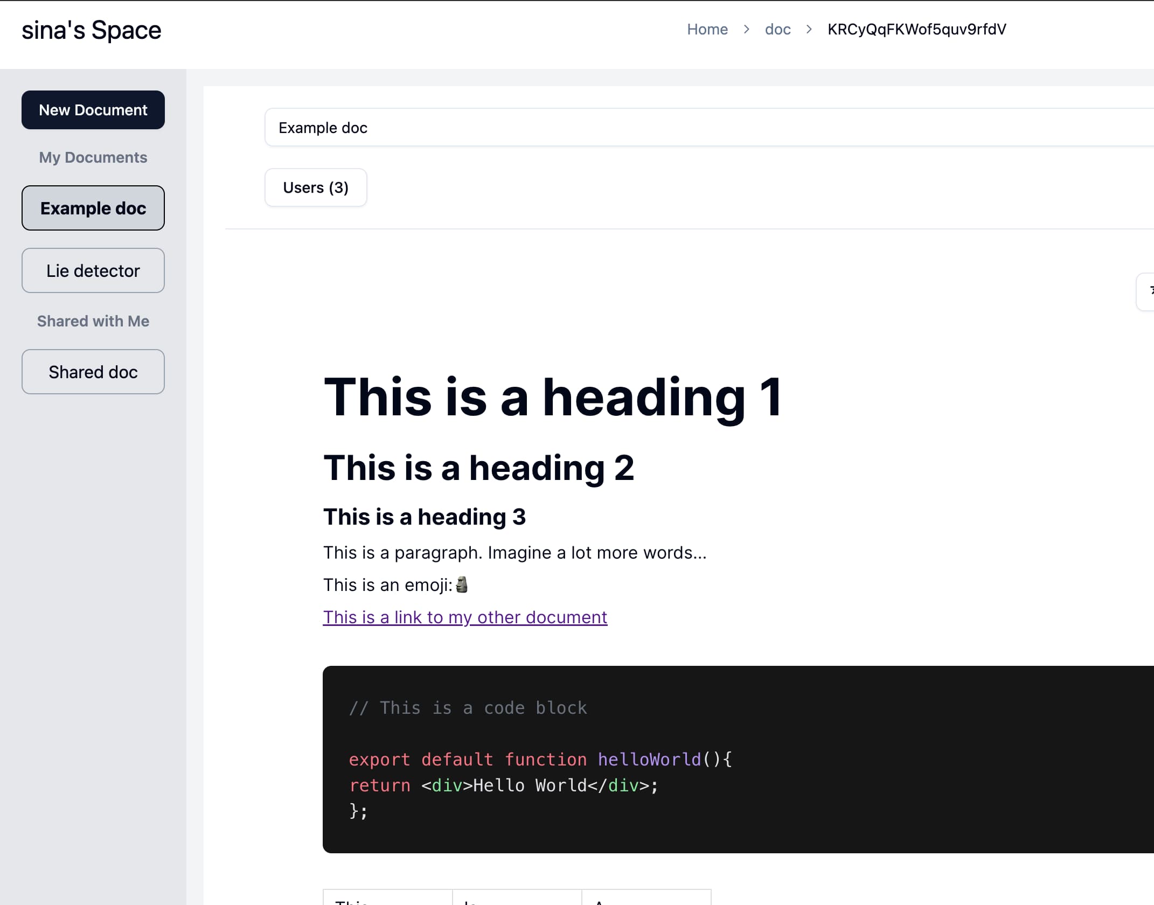Open the Users (3) list

pos(316,187)
